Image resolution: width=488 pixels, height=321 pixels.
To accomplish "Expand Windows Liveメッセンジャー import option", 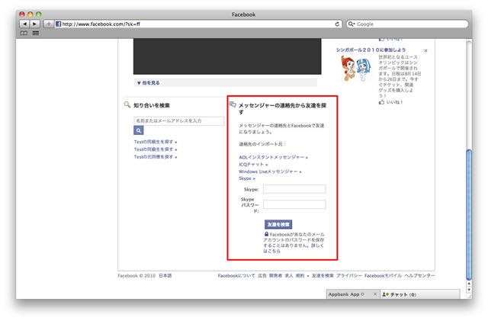I will tap(270, 172).
